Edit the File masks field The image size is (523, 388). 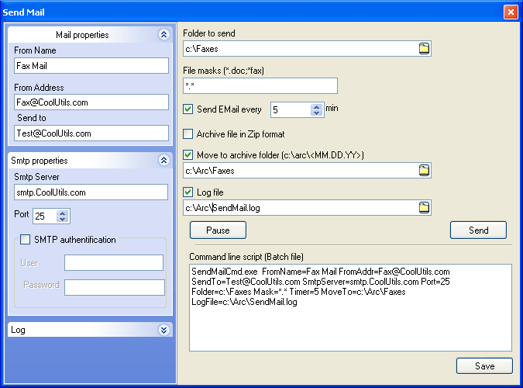click(x=260, y=86)
